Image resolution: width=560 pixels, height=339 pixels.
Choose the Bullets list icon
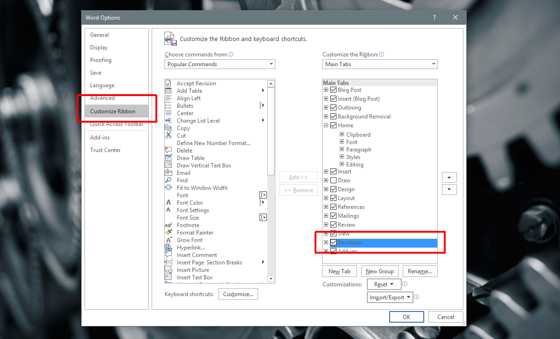click(168, 106)
